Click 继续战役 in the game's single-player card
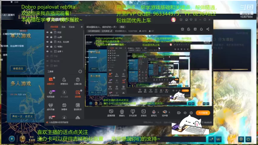This screenshot has height=145, width=258. tap(18, 68)
